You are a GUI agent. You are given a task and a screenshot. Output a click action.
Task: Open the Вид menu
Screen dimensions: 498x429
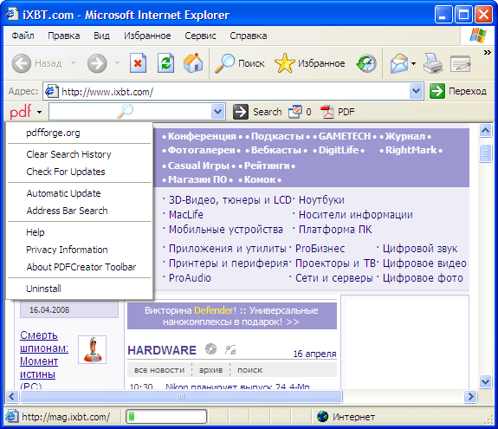[101, 36]
